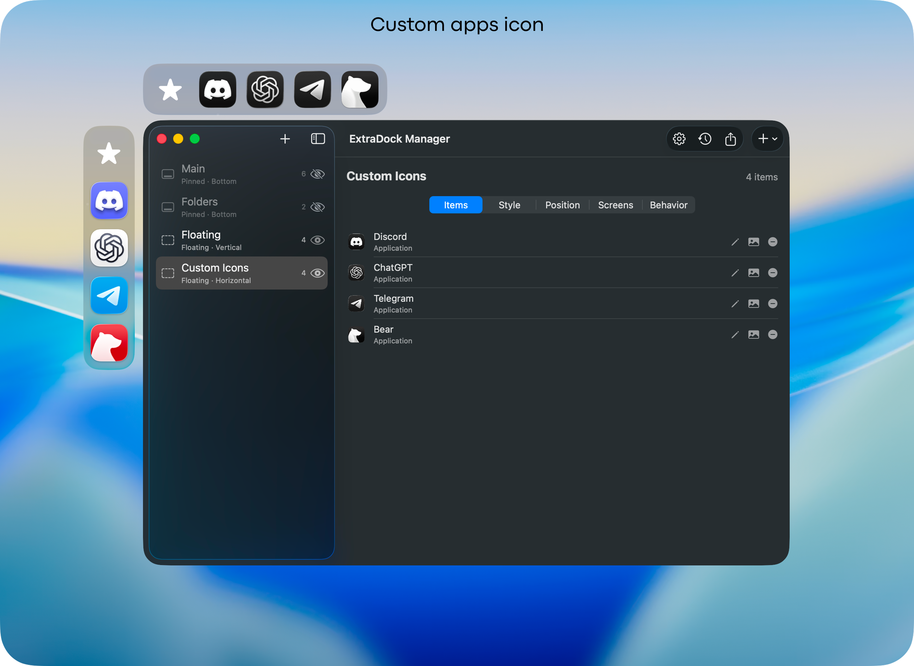This screenshot has width=914, height=666.
Task: Open the history clock toolbar icon
Action: click(705, 139)
